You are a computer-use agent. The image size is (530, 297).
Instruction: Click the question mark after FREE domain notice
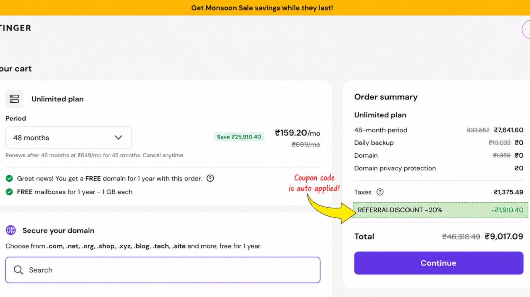[210, 178]
